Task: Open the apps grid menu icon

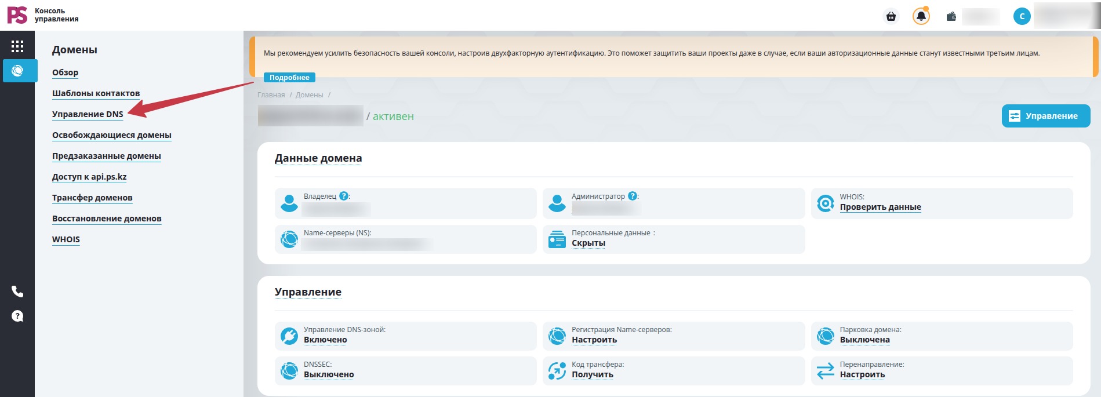Action: 17,46
